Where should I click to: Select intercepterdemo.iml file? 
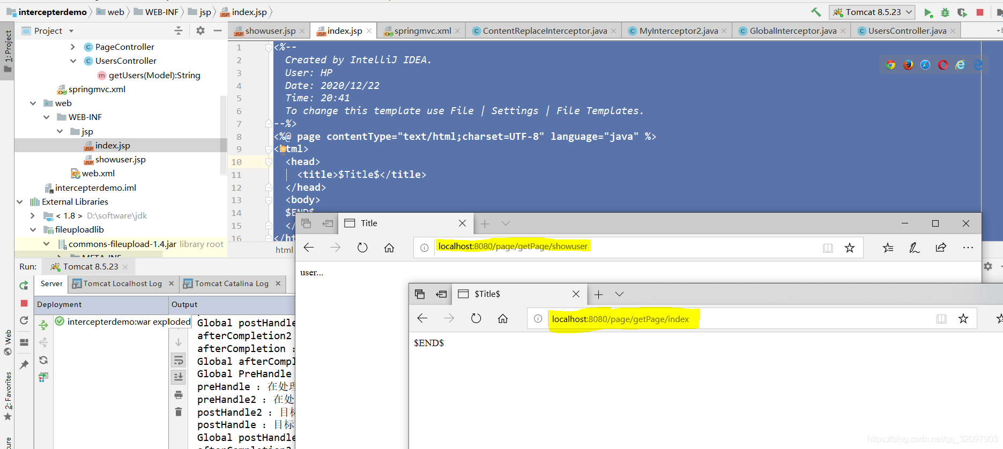[95, 188]
